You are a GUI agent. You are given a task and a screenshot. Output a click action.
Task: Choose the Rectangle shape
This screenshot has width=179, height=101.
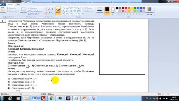coord(72,8)
